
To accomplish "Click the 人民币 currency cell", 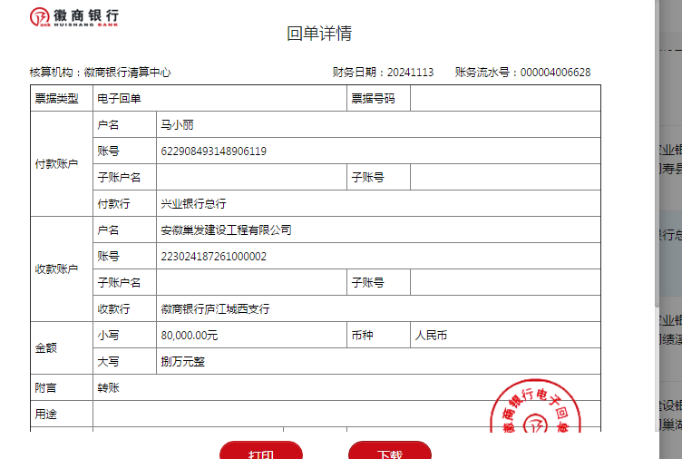I will point(431,336).
